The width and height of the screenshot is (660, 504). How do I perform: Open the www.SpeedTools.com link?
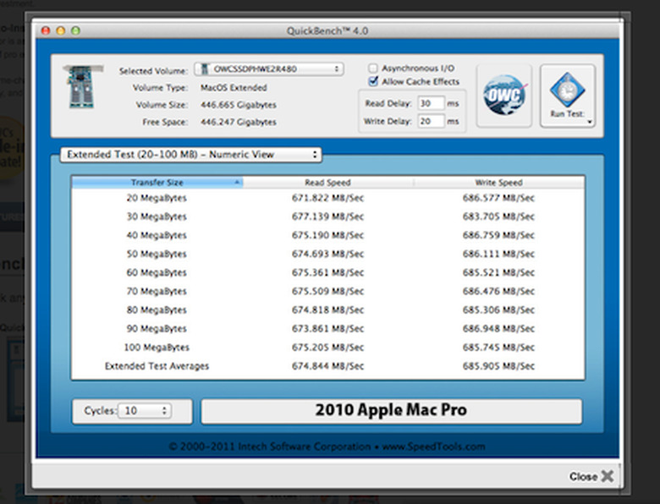click(x=433, y=446)
